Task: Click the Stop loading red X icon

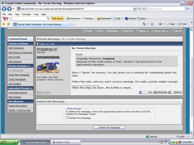Action: [144, 9]
